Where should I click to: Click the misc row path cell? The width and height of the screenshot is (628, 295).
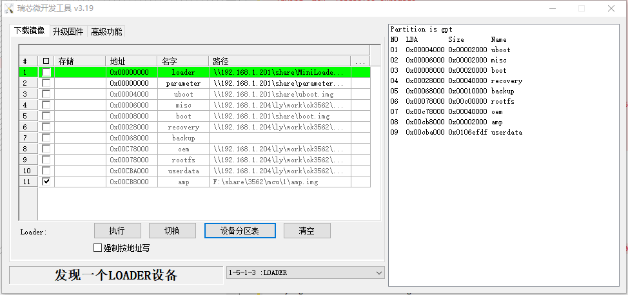point(280,105)
